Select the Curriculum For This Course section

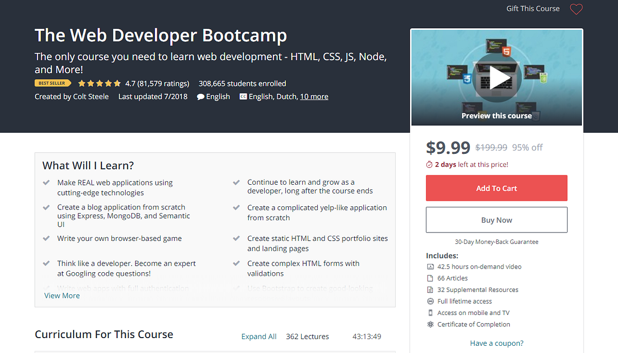[104, 334]
